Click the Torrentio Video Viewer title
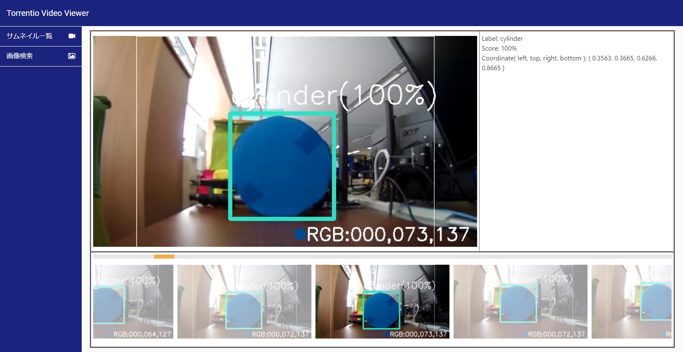The image size is (683, 352). point(48,13)
